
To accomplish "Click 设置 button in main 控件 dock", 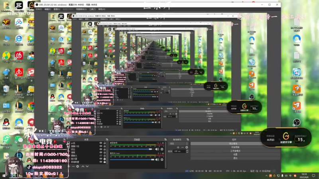I will 235,154.
